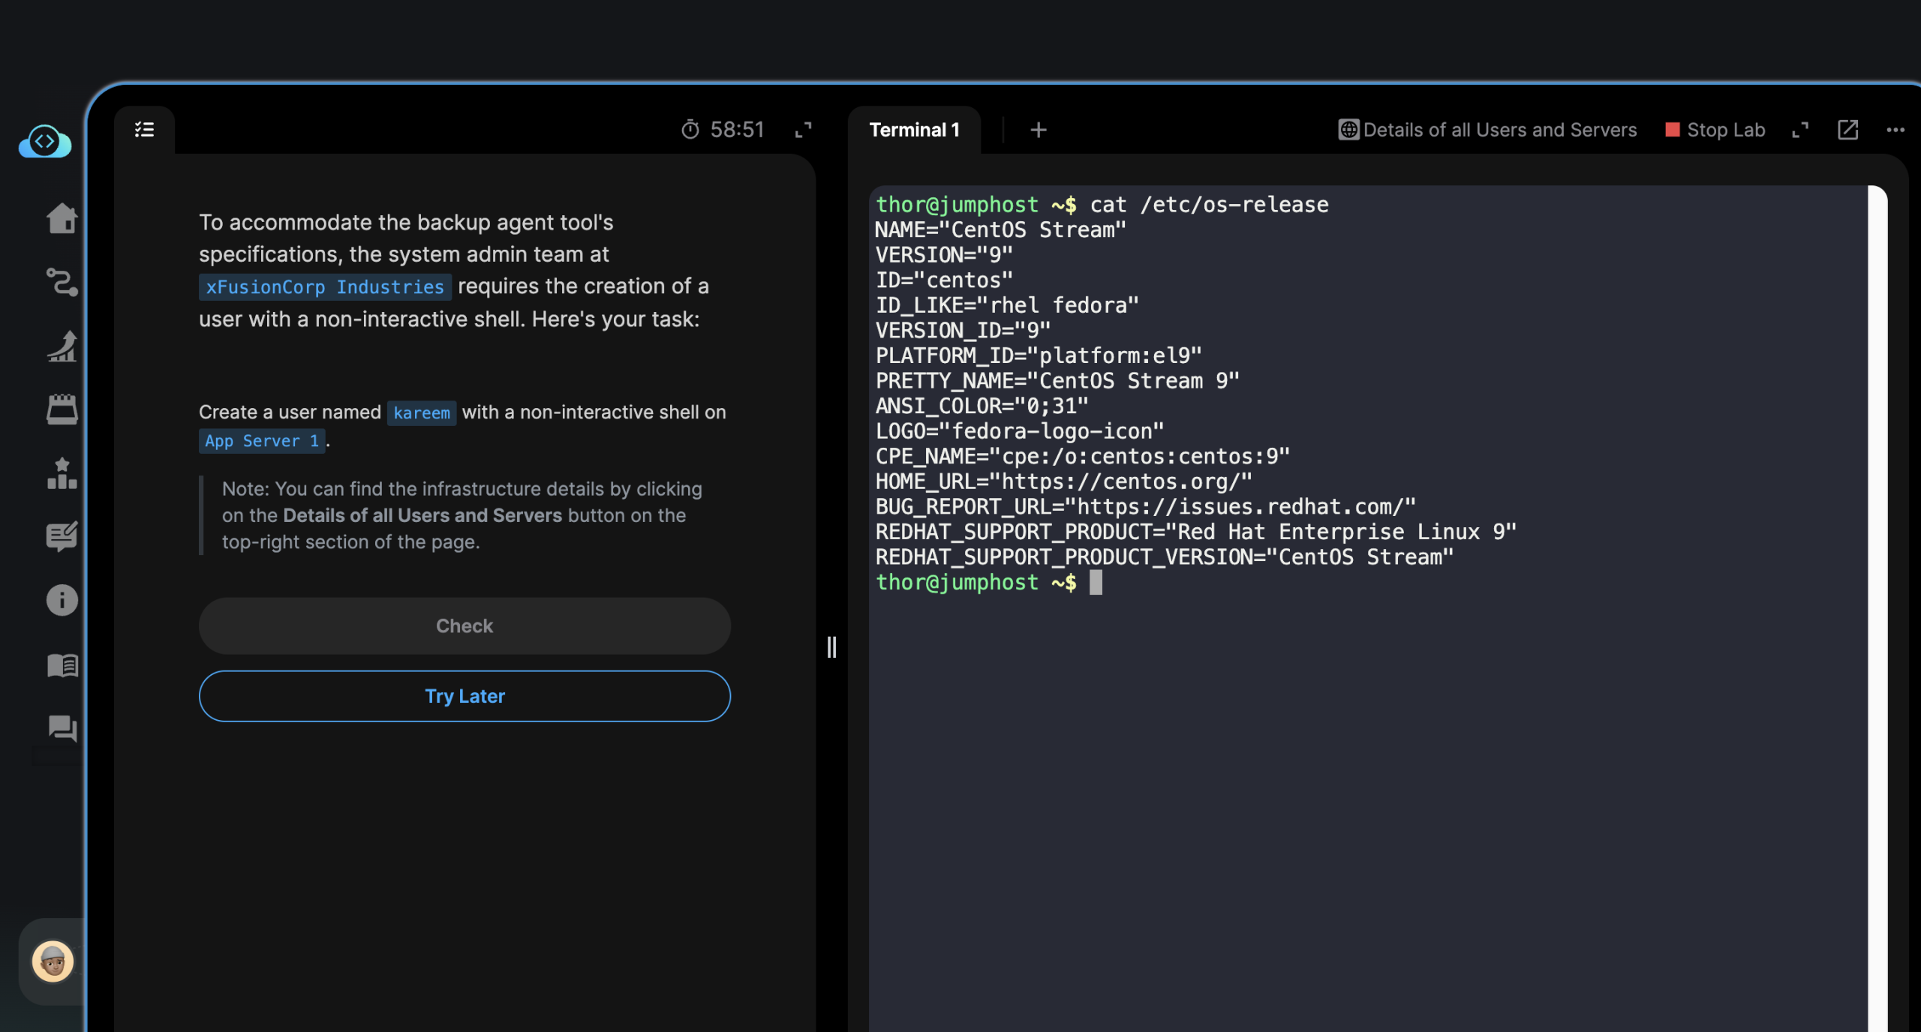
Task: Add a new terminal tab
Action: pyautogui.click(x=1039, y=130)
